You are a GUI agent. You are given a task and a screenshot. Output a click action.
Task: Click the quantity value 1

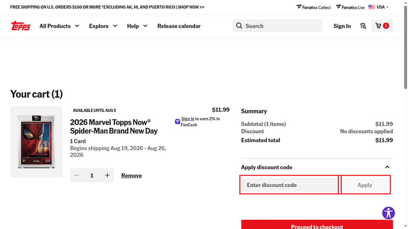pyautogui.click(x=92, y=175)
